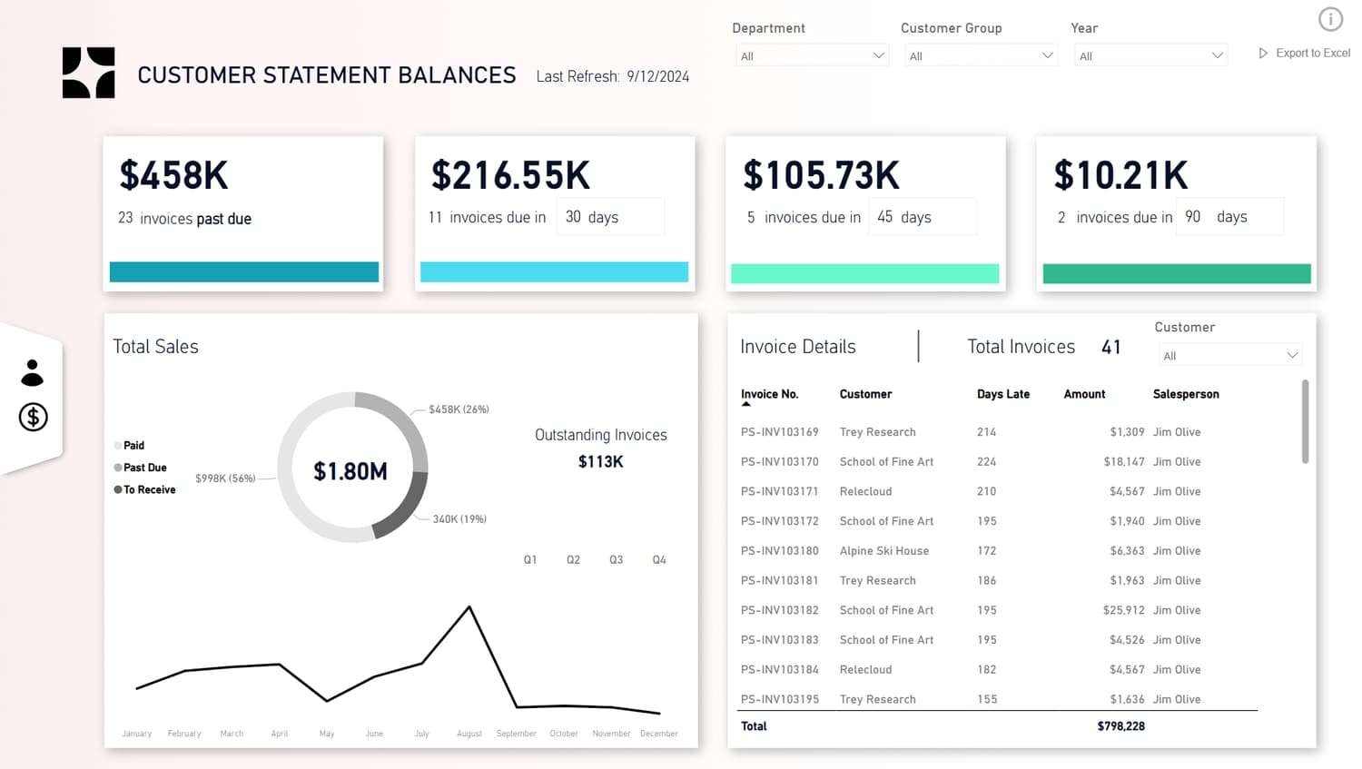Click the Paid legend marker

point(118,446)
